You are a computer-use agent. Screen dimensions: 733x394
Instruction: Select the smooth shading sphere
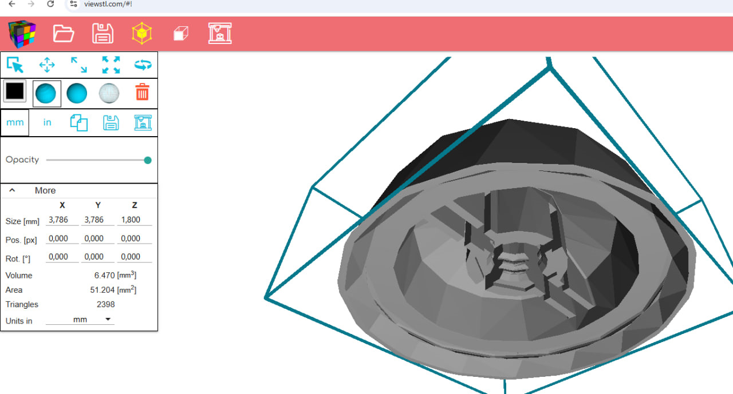pos(77,93)
